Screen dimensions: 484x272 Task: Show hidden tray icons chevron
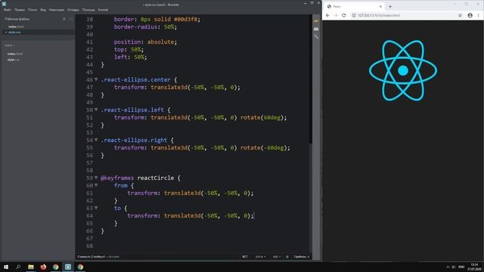click(x=448, y=267)
